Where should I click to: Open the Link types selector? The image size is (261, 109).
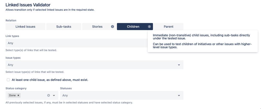click(76, 43)
